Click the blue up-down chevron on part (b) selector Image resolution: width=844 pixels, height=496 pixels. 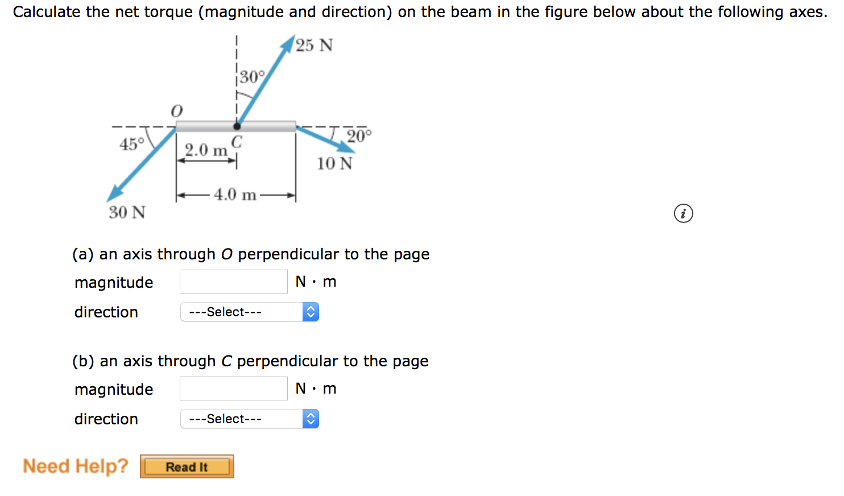click(x=311, y=419)
